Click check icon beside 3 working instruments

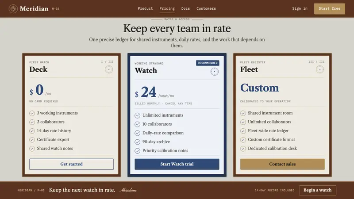[x=32, y=113]
